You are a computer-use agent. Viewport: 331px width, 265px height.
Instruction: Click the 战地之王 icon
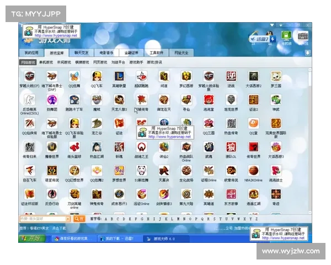click(x=141, y=147)
